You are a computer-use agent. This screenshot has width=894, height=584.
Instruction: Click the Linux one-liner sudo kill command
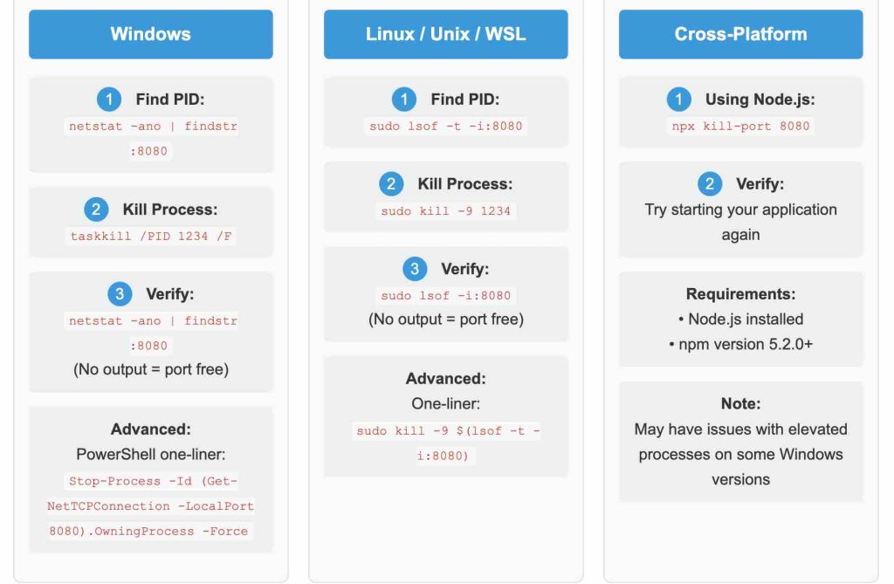pos(445,443)
